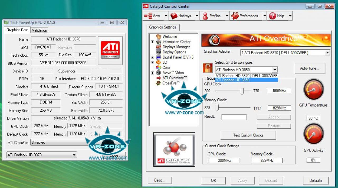338x188 pixels.
Task: Click the Accept button
Action: (274, 117)
